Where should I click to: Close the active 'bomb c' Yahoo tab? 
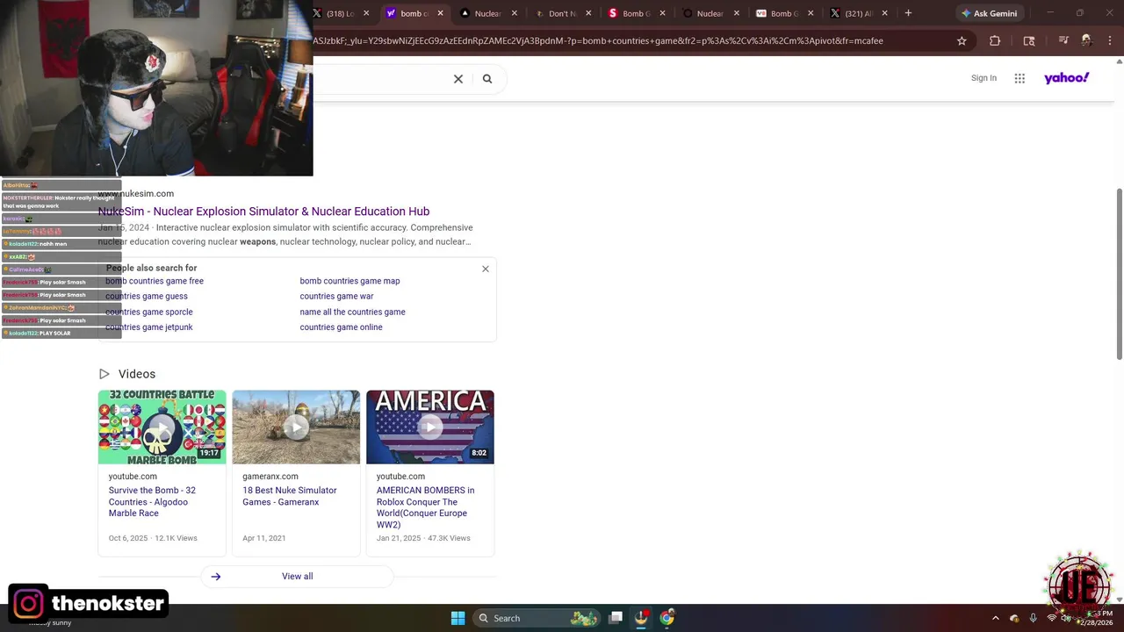click(x=440, y=13)
